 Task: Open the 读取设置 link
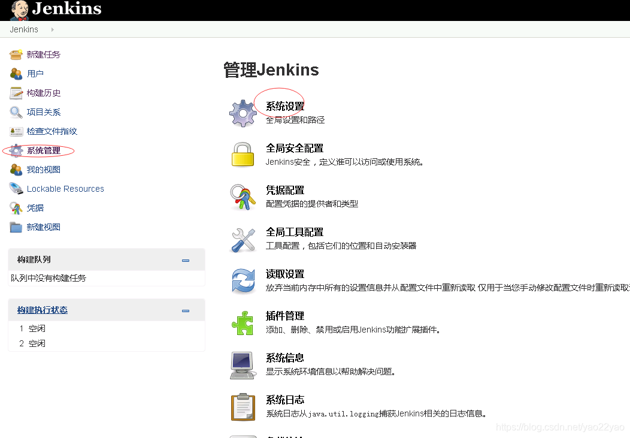tap(285, 274)
